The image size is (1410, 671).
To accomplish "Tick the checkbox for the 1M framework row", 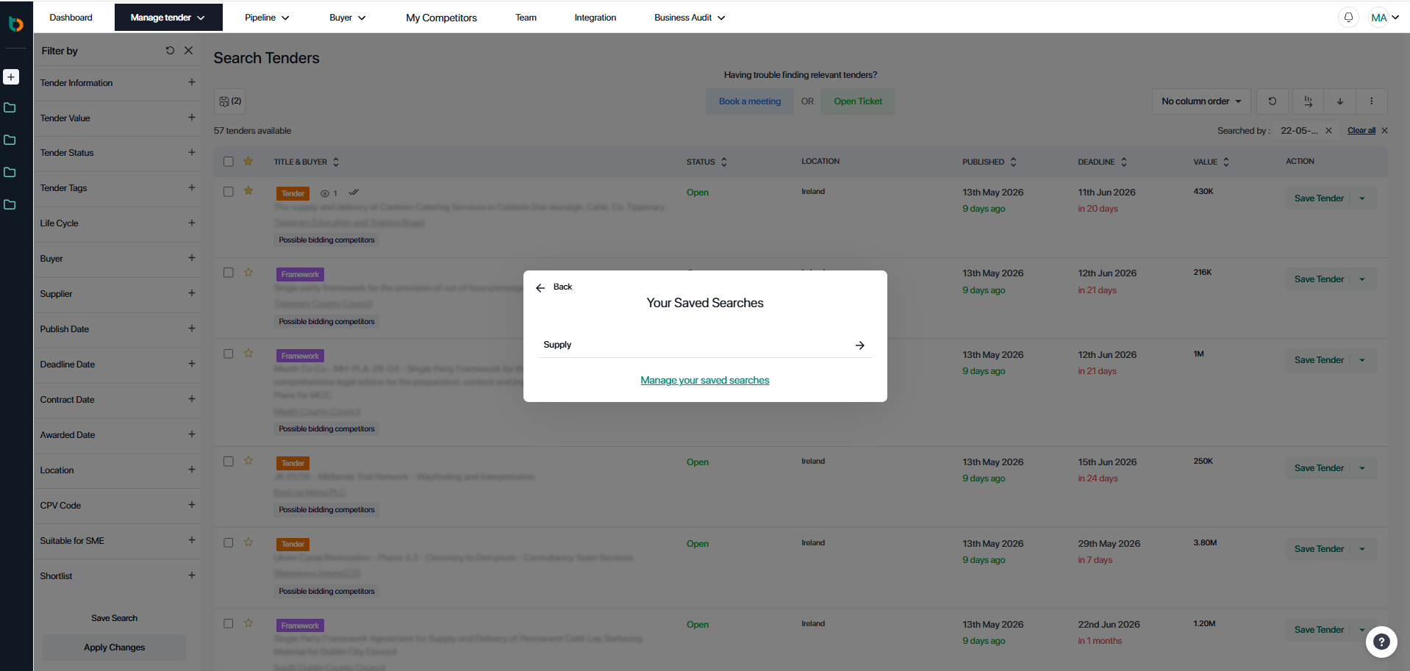I will click(229, 354).
